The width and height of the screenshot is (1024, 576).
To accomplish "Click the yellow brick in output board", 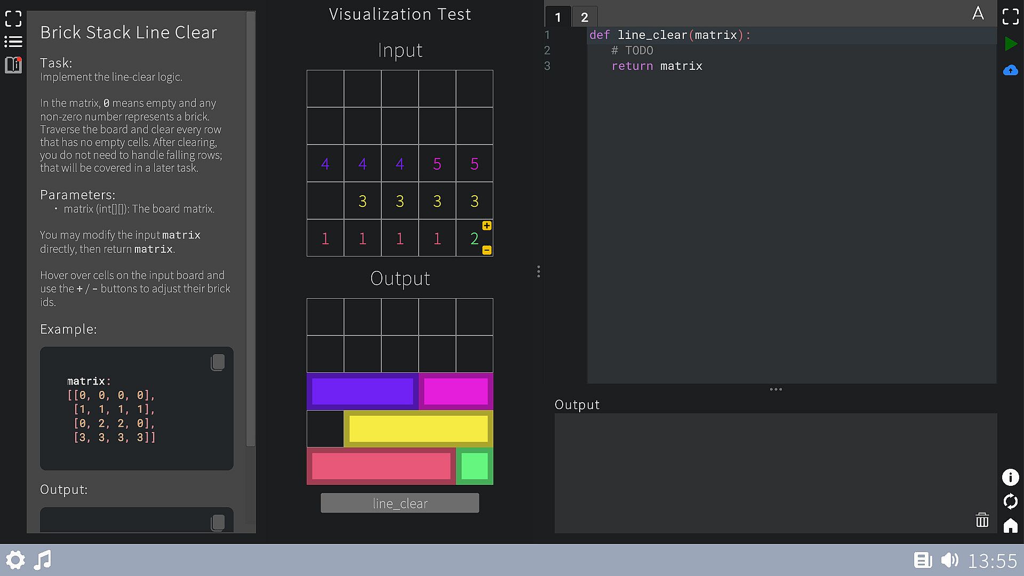I will tap(419, 429).
